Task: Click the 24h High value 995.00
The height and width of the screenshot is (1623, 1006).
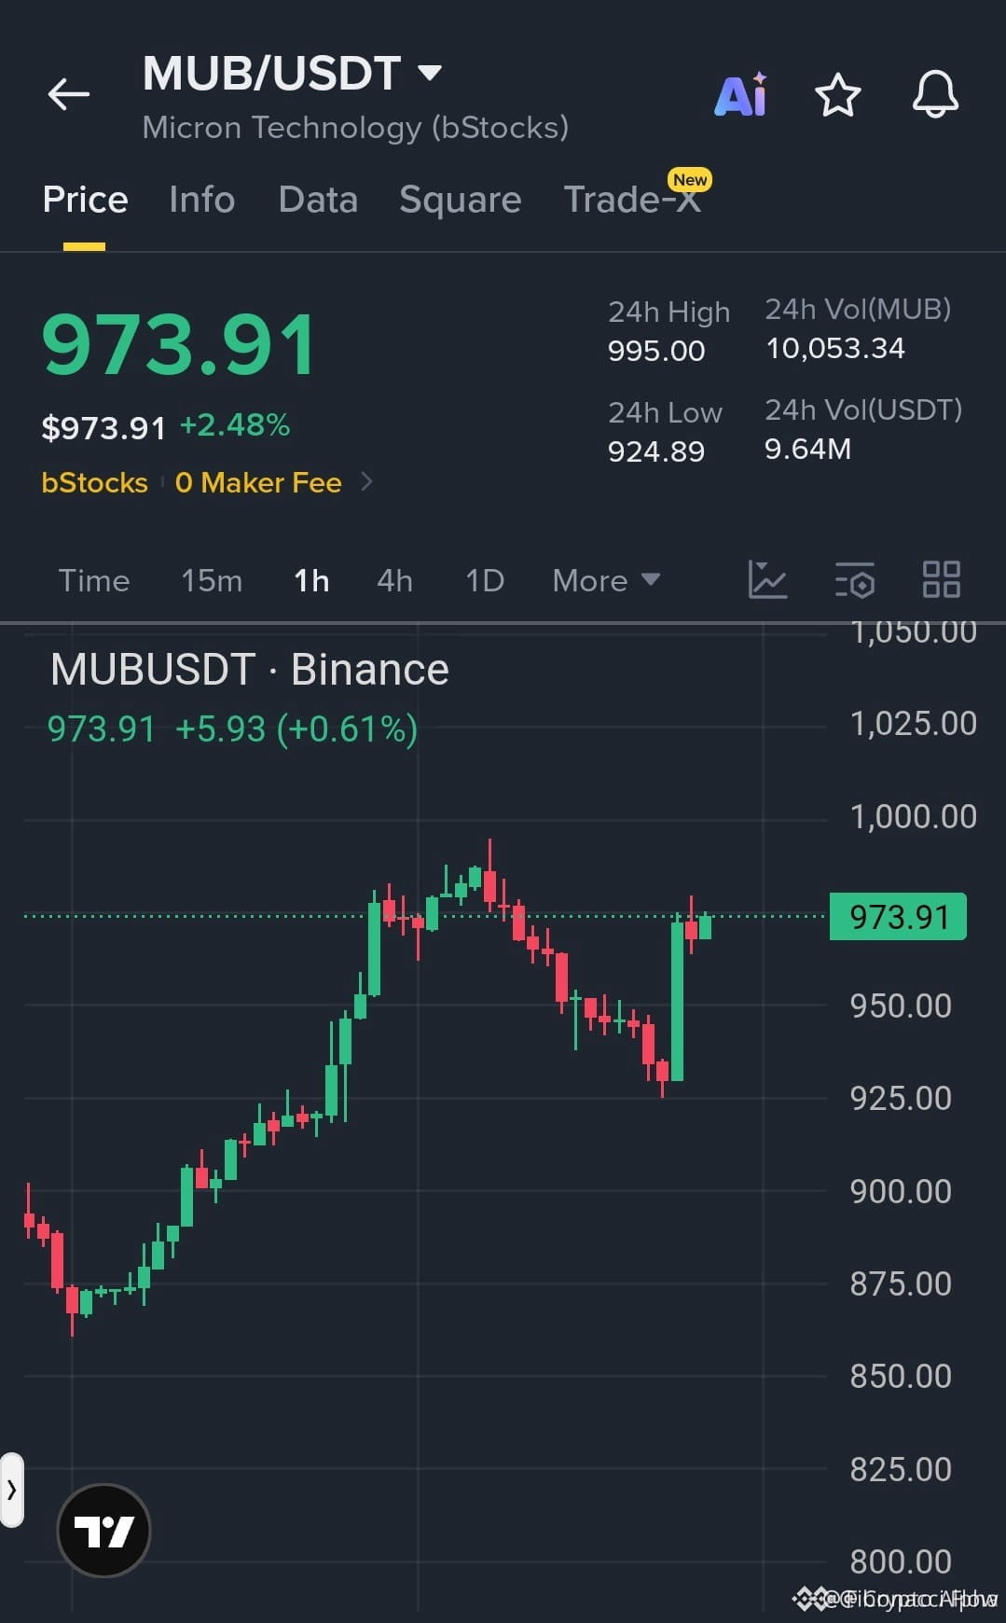Action: [x=656, y=351]
